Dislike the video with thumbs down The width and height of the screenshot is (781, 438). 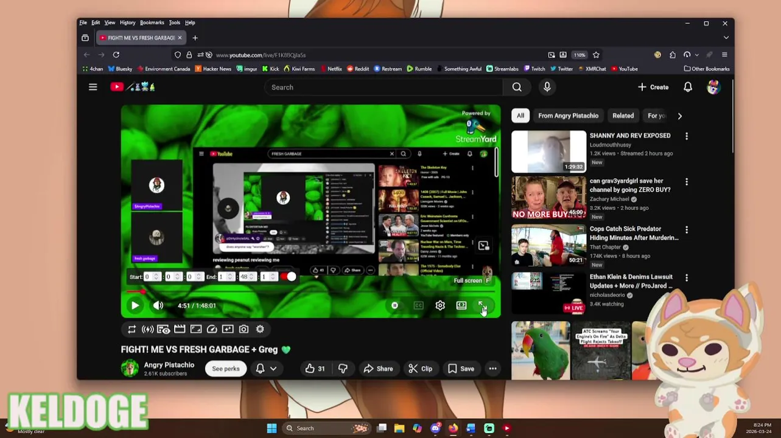click(343, 369)
